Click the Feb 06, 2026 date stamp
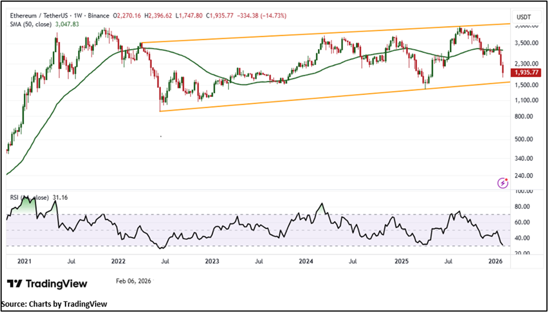This screenshot has height=312, width=548. tap(133, 281)
